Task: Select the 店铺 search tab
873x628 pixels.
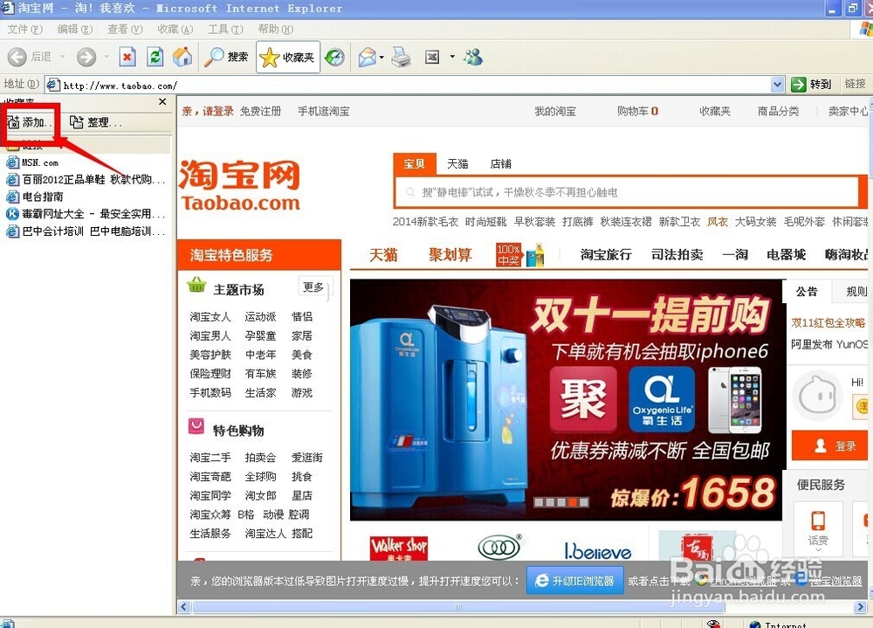Action: (500, 164)
